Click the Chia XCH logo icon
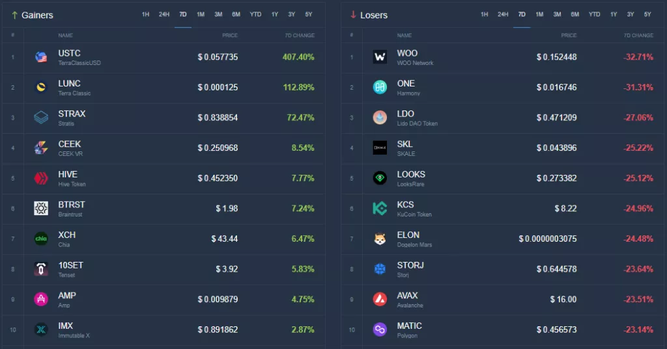Image resolution: width=667 pixels, height=349 pixels. (x=41, y=239)
